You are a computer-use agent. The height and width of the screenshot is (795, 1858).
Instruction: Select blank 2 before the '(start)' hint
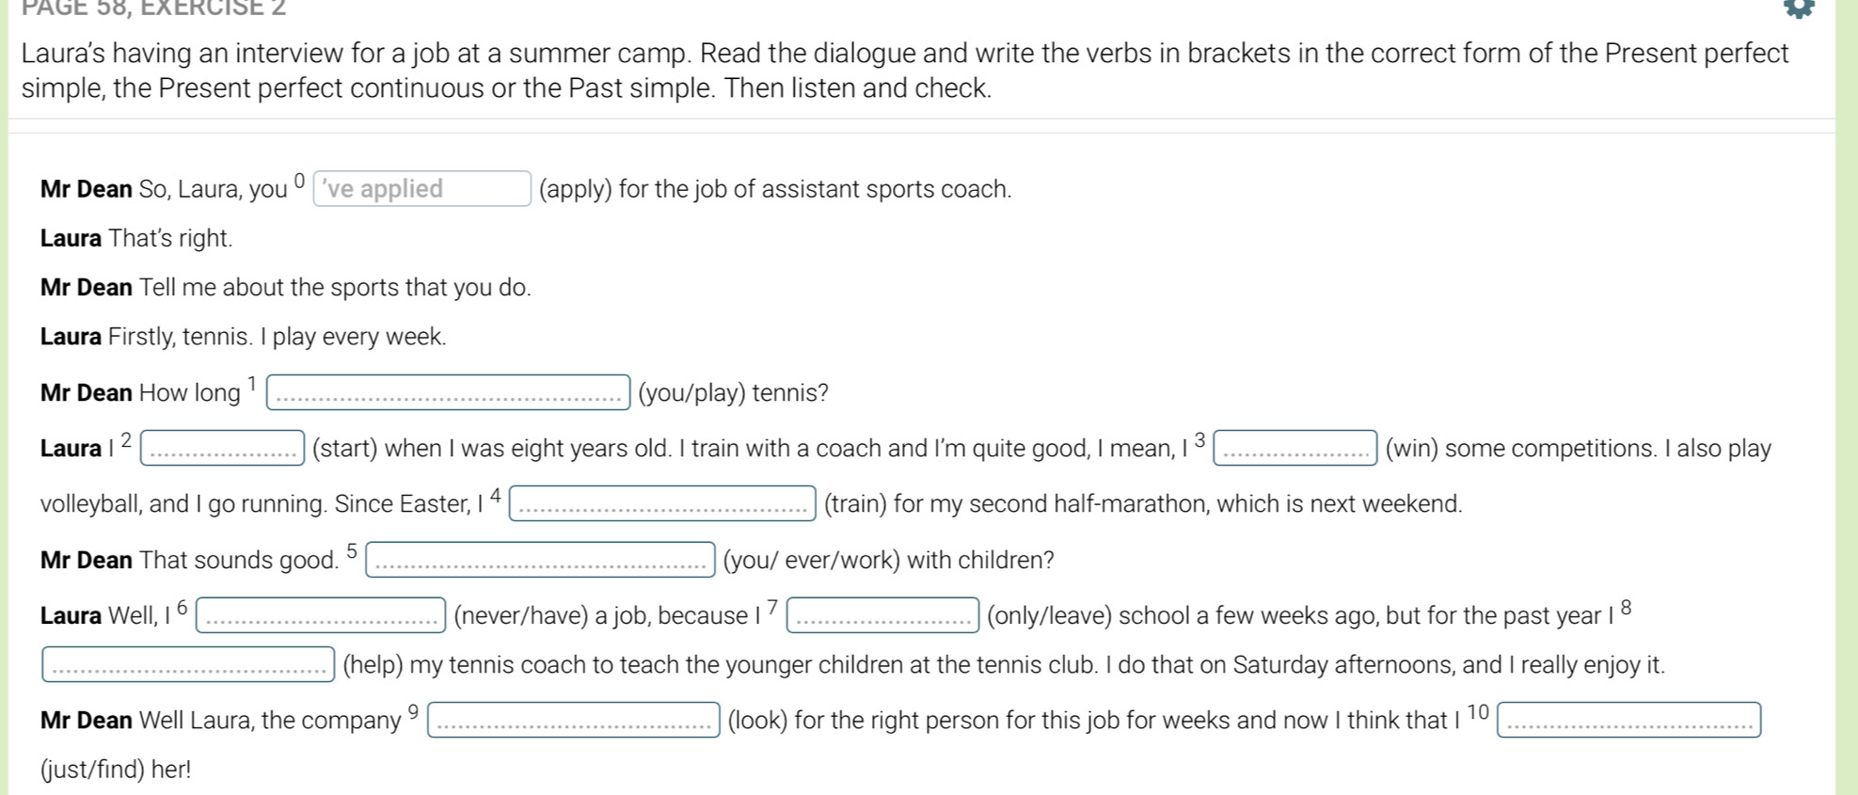click(x=223, y=448)
